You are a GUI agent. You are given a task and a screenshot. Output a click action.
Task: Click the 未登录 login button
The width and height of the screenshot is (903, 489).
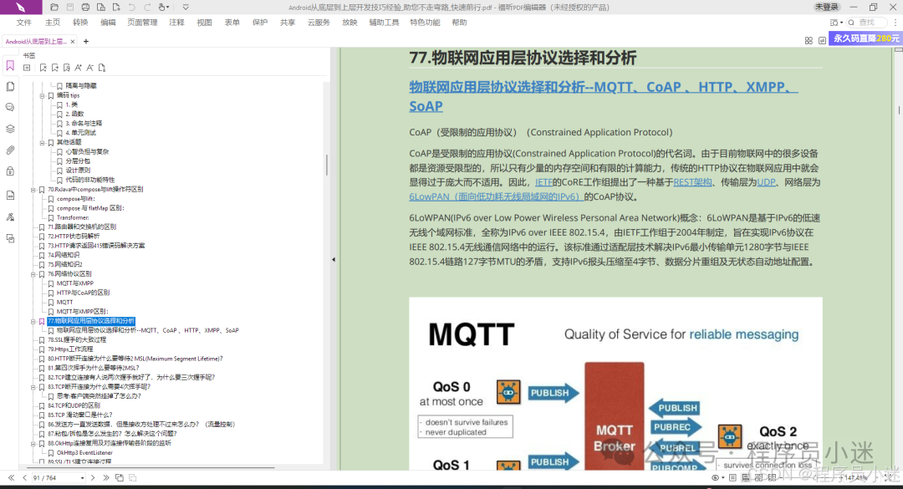click(826, 7)
